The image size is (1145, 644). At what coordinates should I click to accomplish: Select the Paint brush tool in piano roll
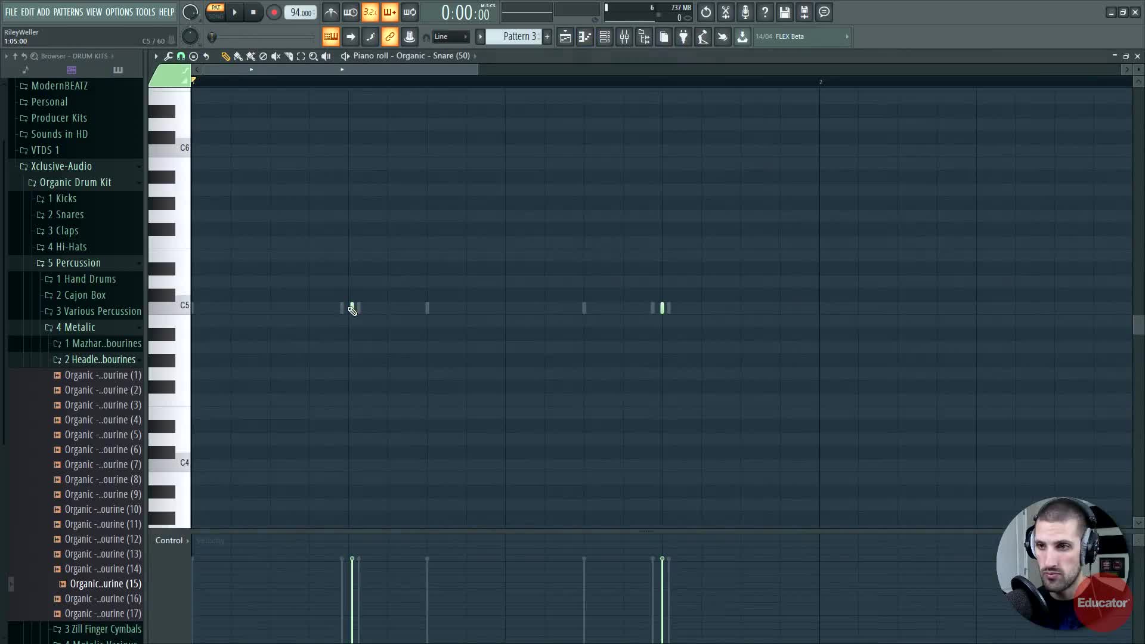pyautogui.click(x=238, y=56)
